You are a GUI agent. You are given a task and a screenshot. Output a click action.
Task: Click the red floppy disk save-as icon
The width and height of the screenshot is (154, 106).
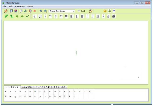pyautogui.click(x=16, y=11)
